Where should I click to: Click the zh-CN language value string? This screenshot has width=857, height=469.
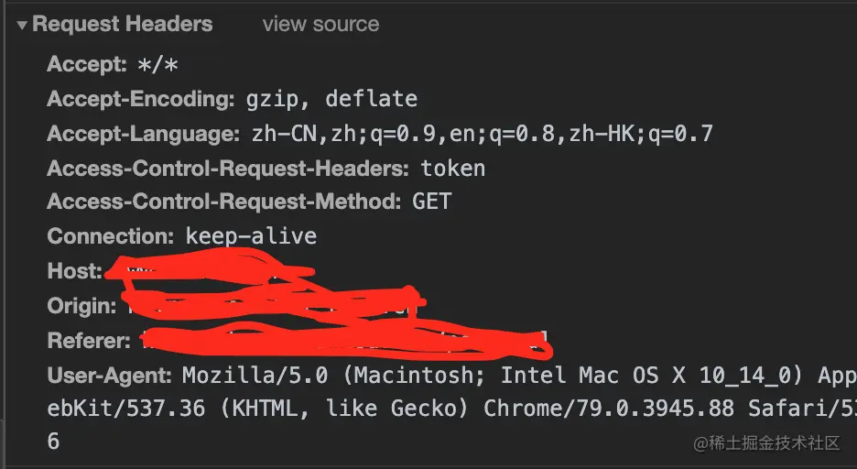click(482, 134)
